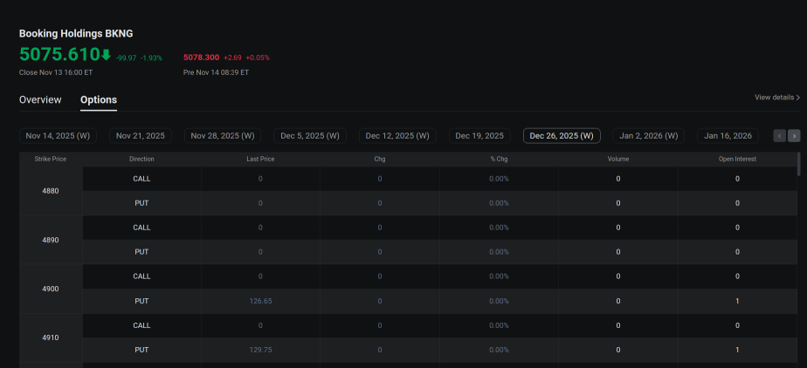Select the Options tab
The width and height of the screenshot is (807, 368).
pos(99,99)
